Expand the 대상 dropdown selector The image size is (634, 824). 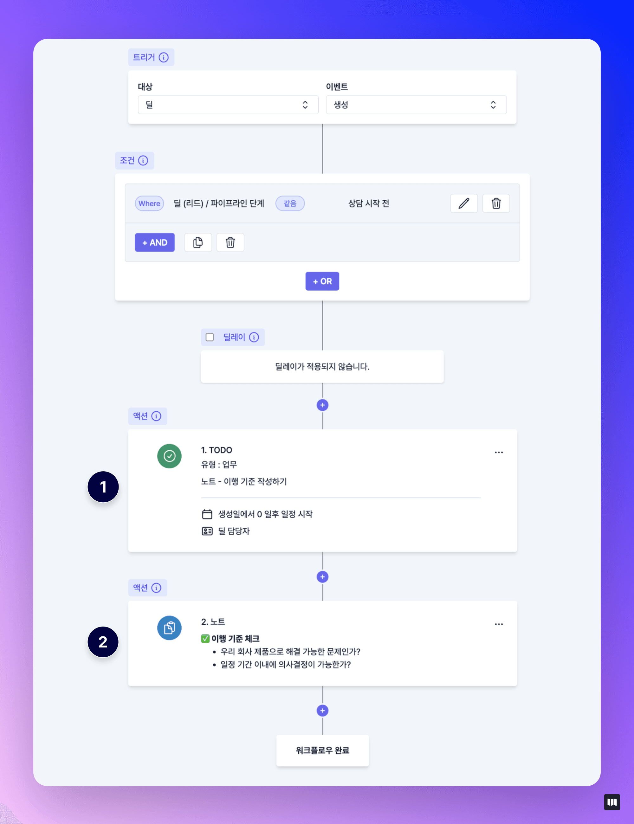point(226,104)
